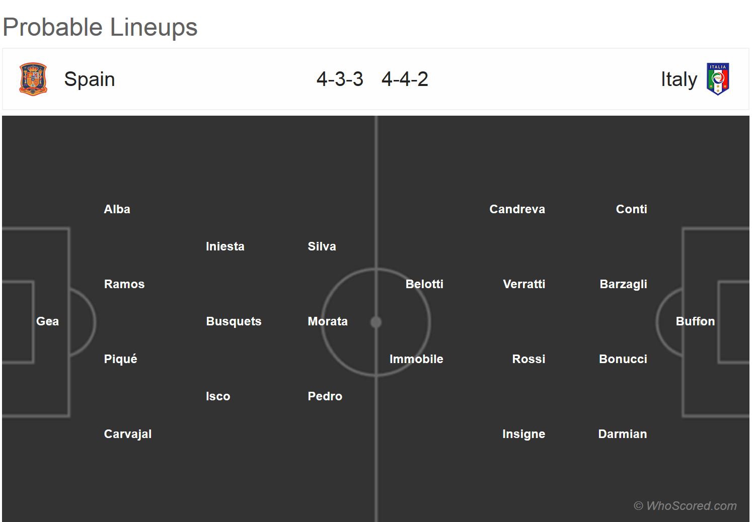The width and height of the screenshot is (752, 522).
Task: Select goalkeeper Buffon on the pitch
Action: click(695, 321)
